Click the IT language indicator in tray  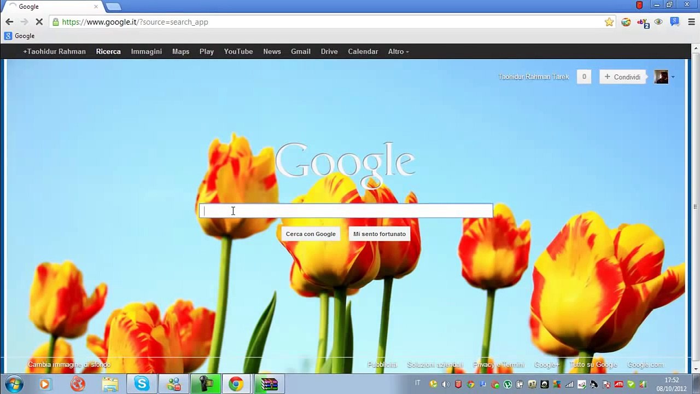pos(418,383)
